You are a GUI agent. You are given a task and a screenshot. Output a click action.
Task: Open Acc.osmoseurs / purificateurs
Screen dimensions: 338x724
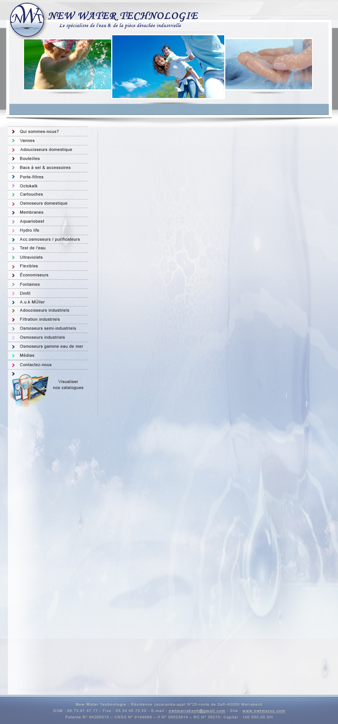[x=50, y=239]
